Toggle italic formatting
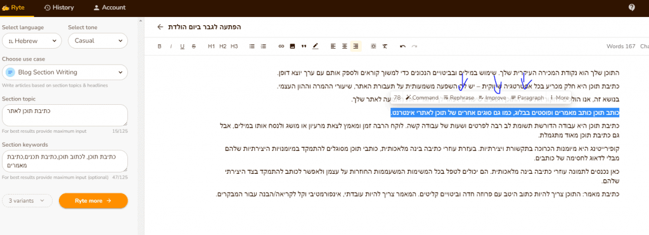Screen dimensions: 649x235 pyautogui.click(x=171, y=47)
